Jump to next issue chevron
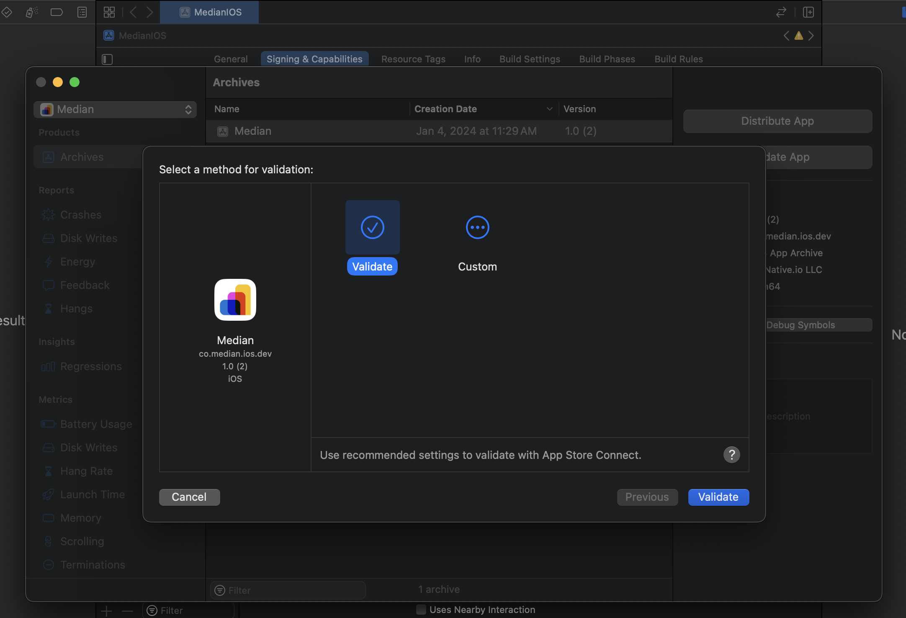Screen dimensions: 906x618 (x=811, y=36)
